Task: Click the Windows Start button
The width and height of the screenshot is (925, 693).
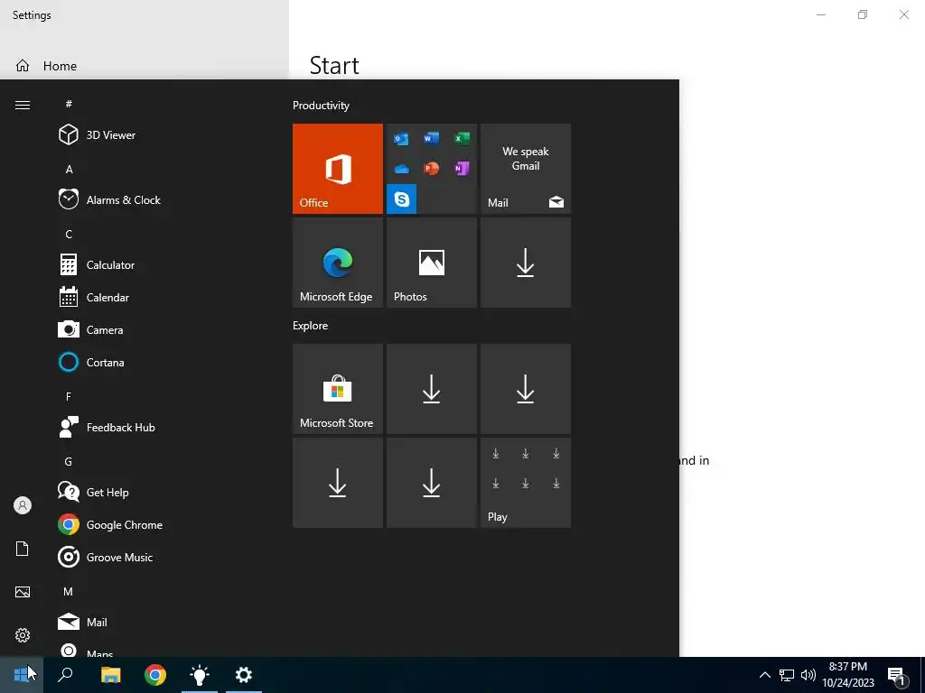Action: point(22,675)
